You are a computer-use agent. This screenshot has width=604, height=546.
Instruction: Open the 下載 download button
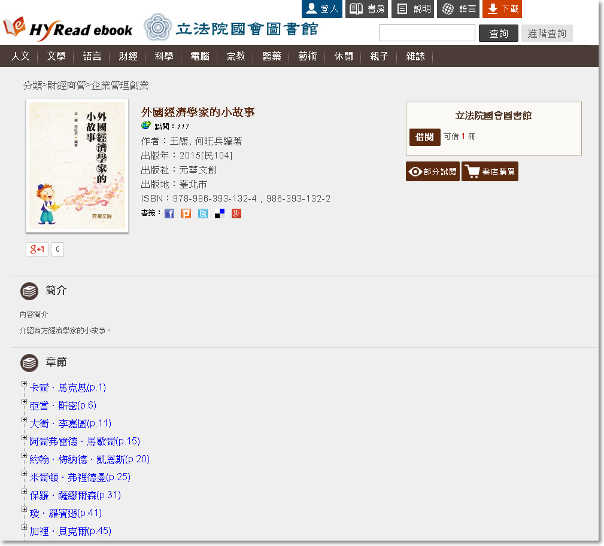pyautogui.click(x=502, y=9)
